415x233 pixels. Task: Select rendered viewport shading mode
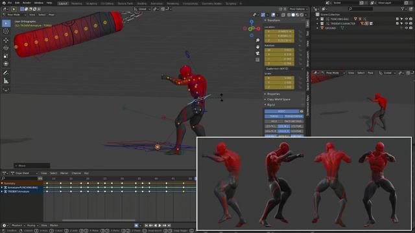(x=302, y=15)
